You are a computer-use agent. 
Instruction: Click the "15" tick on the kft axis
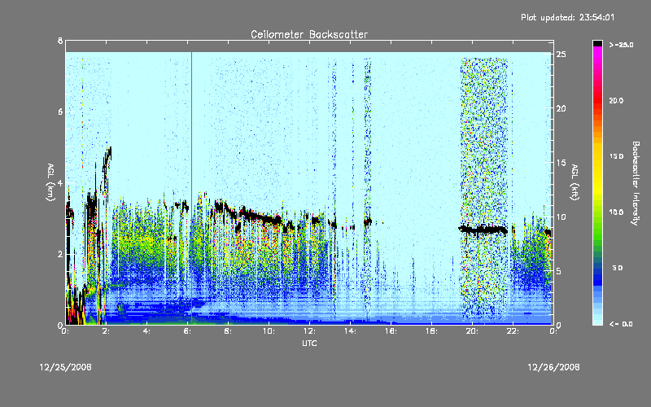561,163
